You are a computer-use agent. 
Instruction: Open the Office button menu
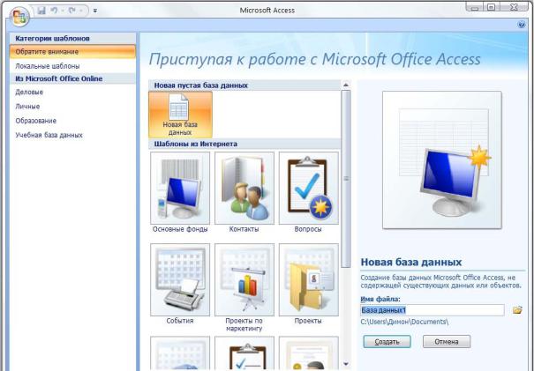tap(19, 16)
